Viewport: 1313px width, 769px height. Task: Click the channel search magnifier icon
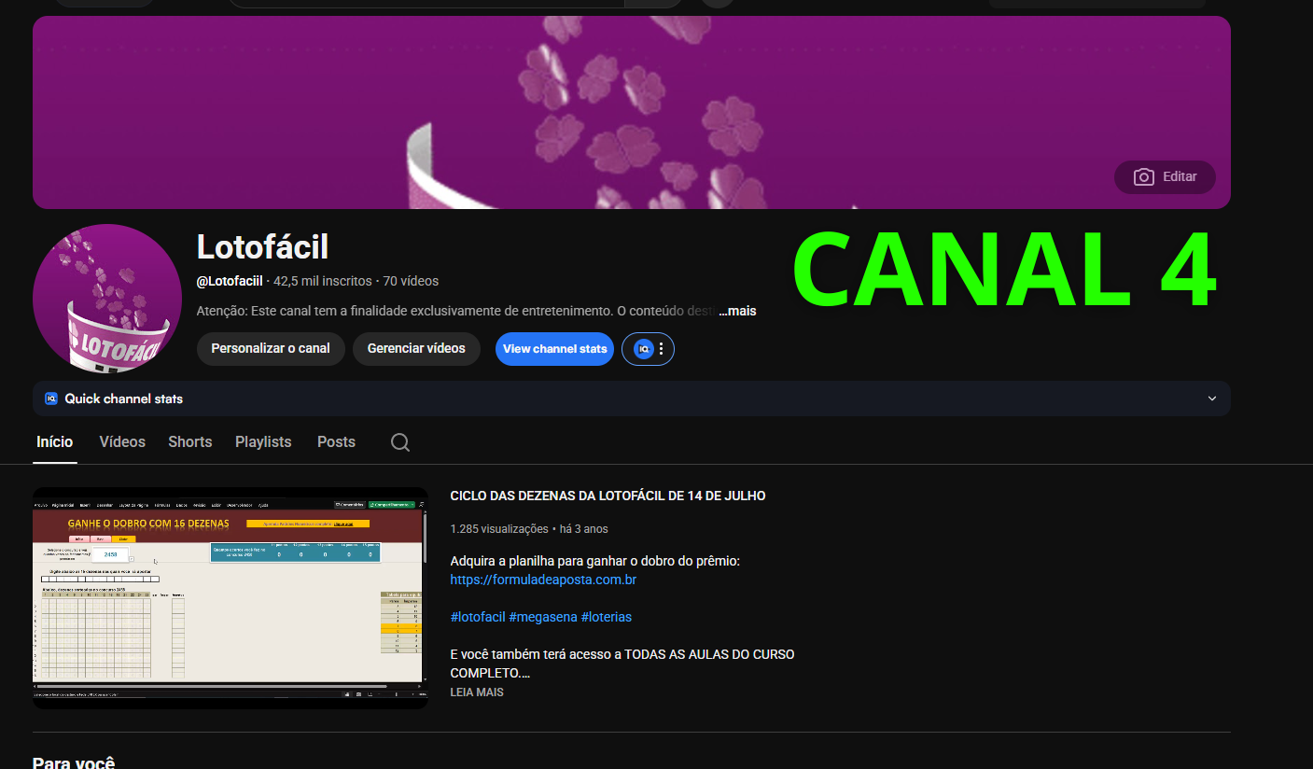(x=400, y=442)
